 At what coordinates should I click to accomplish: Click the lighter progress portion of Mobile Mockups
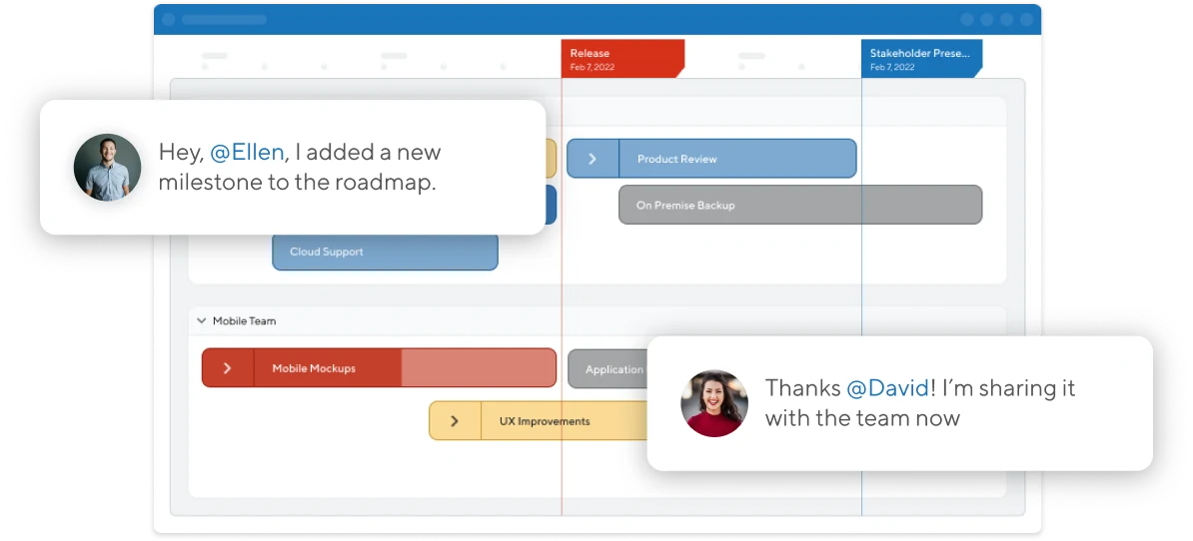click(479, 368)
